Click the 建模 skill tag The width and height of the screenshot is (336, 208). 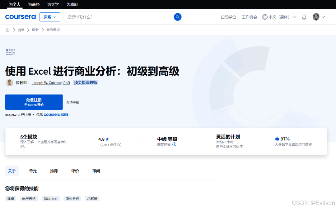(11, 199)
